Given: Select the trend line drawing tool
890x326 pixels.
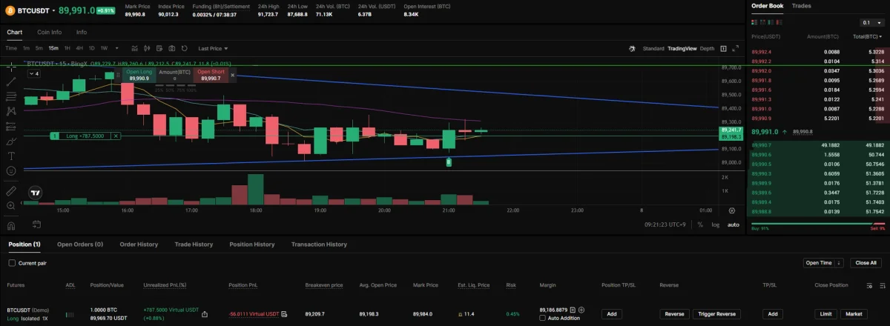Looking at the screenshot, I should (11, 81).
